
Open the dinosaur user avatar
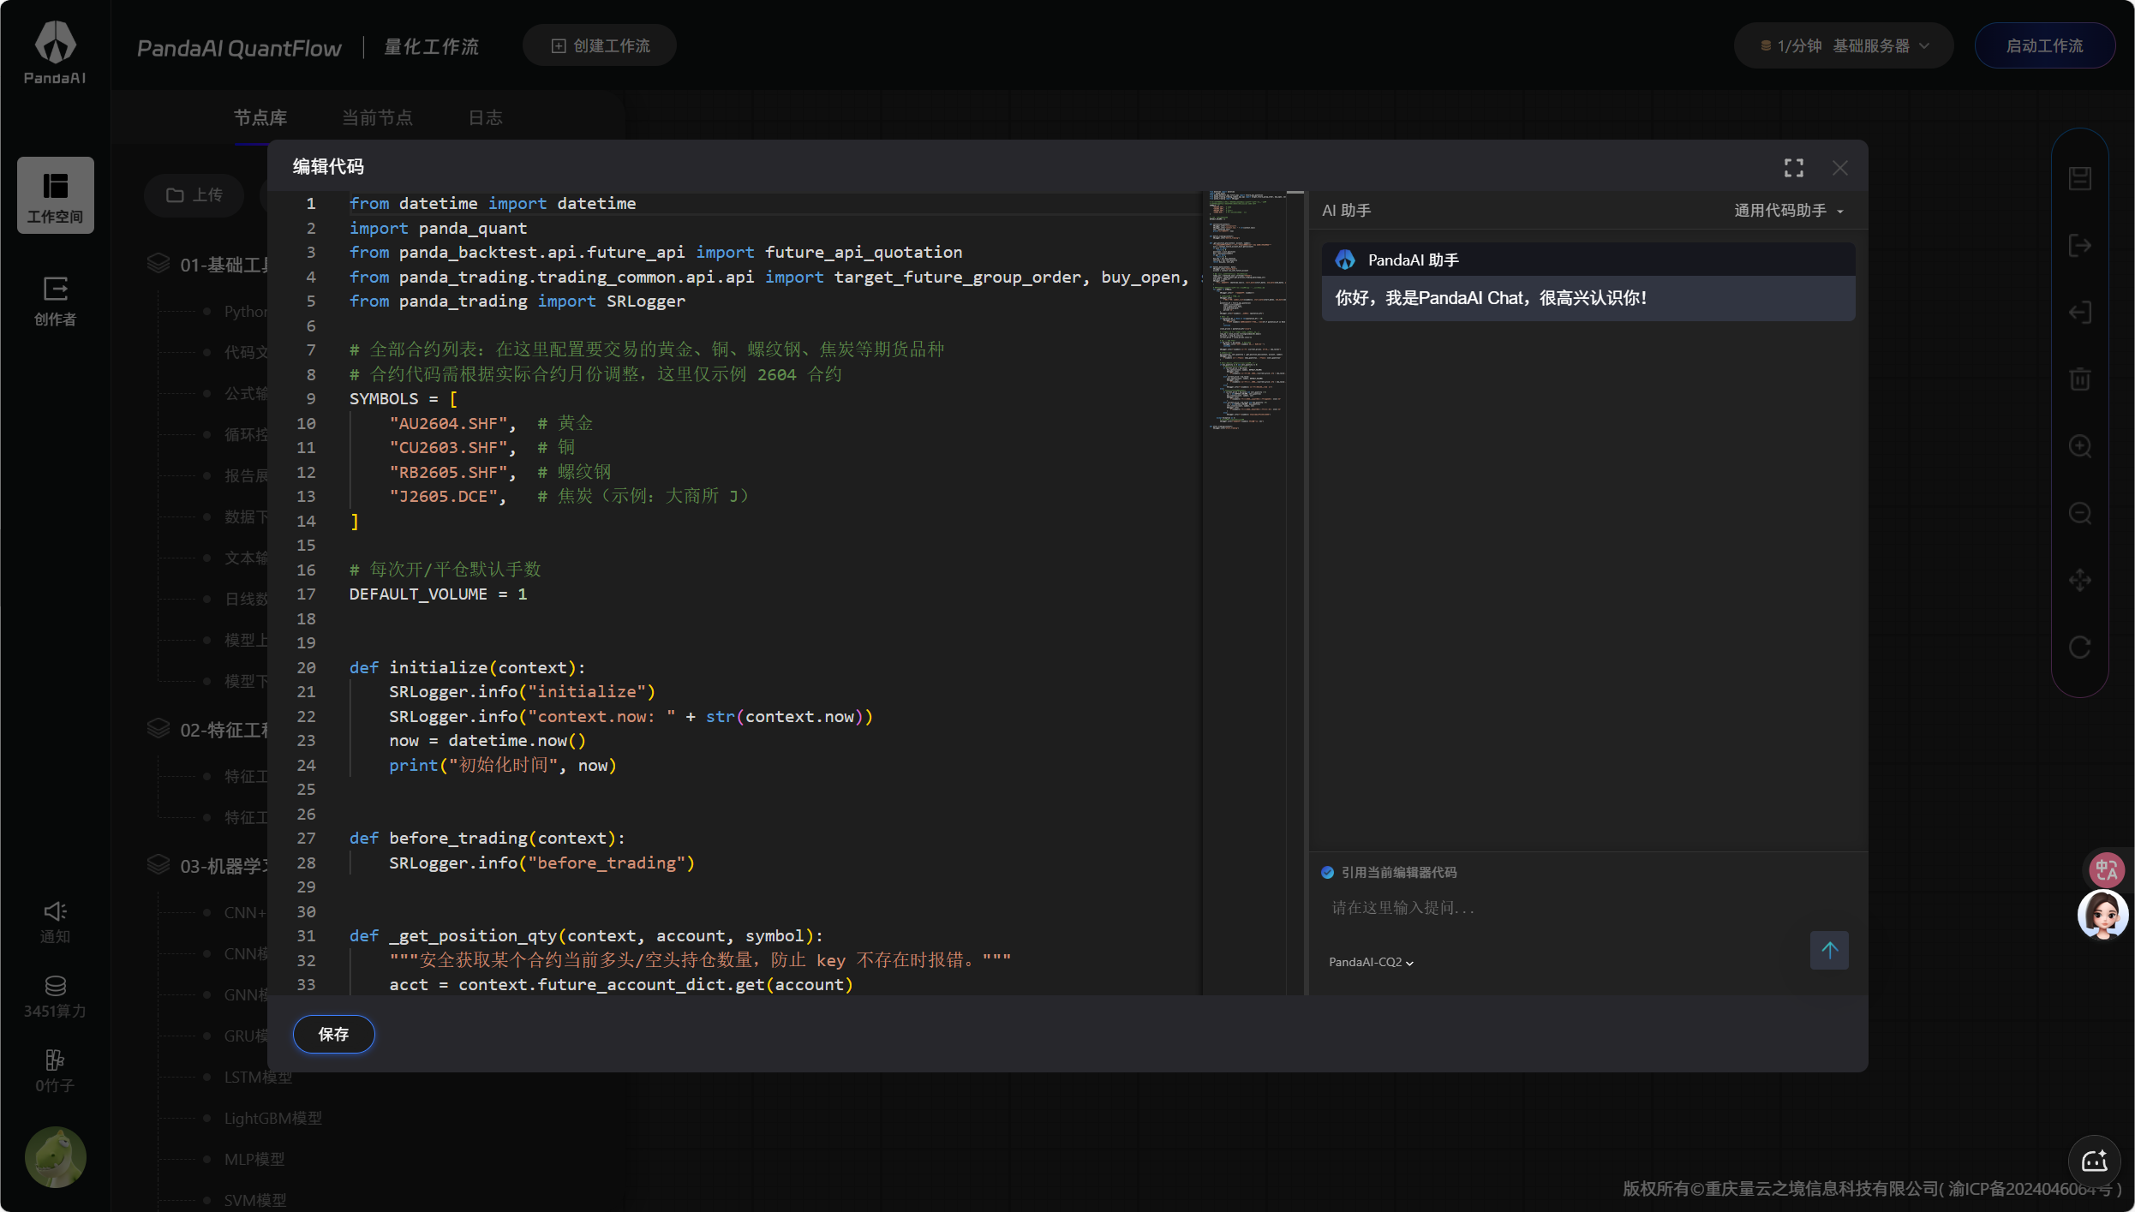56,1157
